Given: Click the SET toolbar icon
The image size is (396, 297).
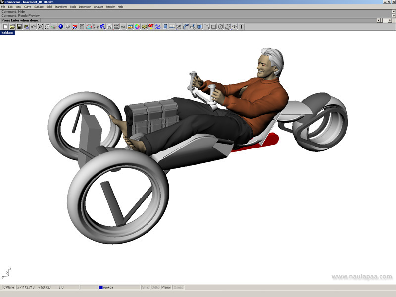Looking at the screenshot, I should tap(151, 27).
